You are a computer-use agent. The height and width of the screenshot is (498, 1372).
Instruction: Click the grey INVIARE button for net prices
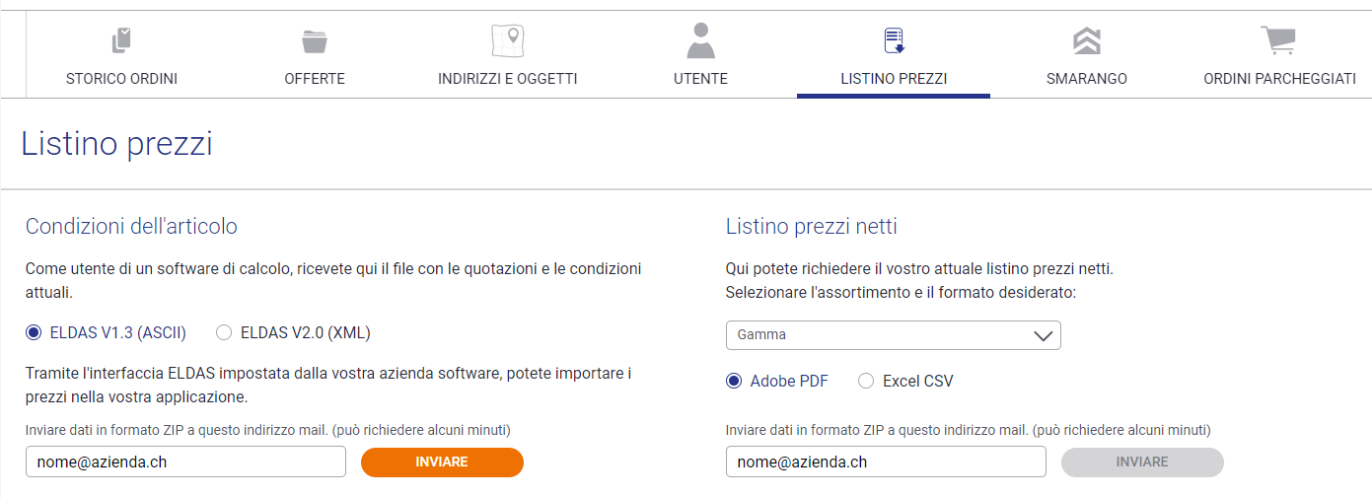point(1142,462)
